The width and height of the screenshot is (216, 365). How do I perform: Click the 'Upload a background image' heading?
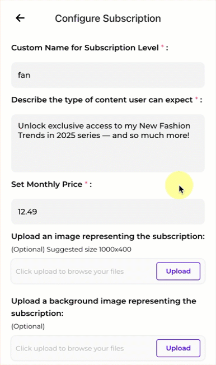coord(104,307)
